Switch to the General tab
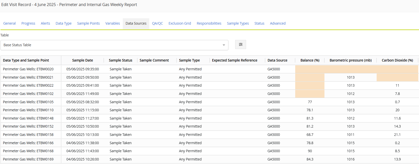Viewport: 419px width, 164px height. [9, 23]
